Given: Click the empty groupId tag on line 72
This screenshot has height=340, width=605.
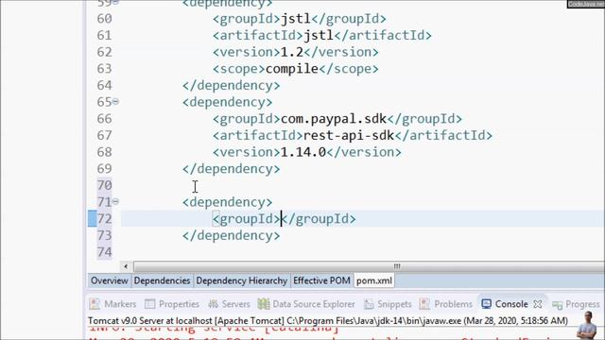Looking at the screenshot, I should point(284,218).
